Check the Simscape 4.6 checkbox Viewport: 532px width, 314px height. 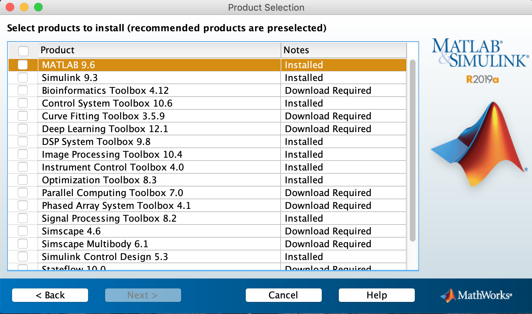coord(23,231)
